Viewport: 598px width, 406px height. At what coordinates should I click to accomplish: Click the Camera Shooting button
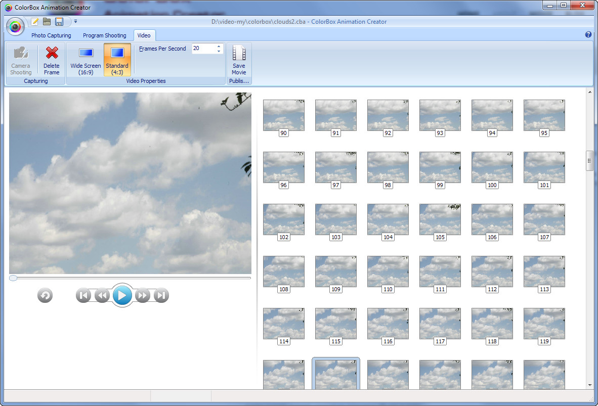[x=21, y=60]
